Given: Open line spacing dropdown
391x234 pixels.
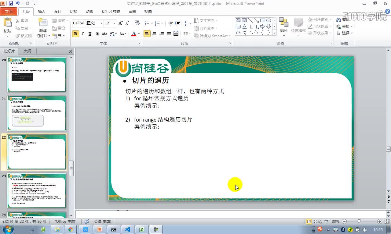Looking at the screenshot, I should point(188,23).
